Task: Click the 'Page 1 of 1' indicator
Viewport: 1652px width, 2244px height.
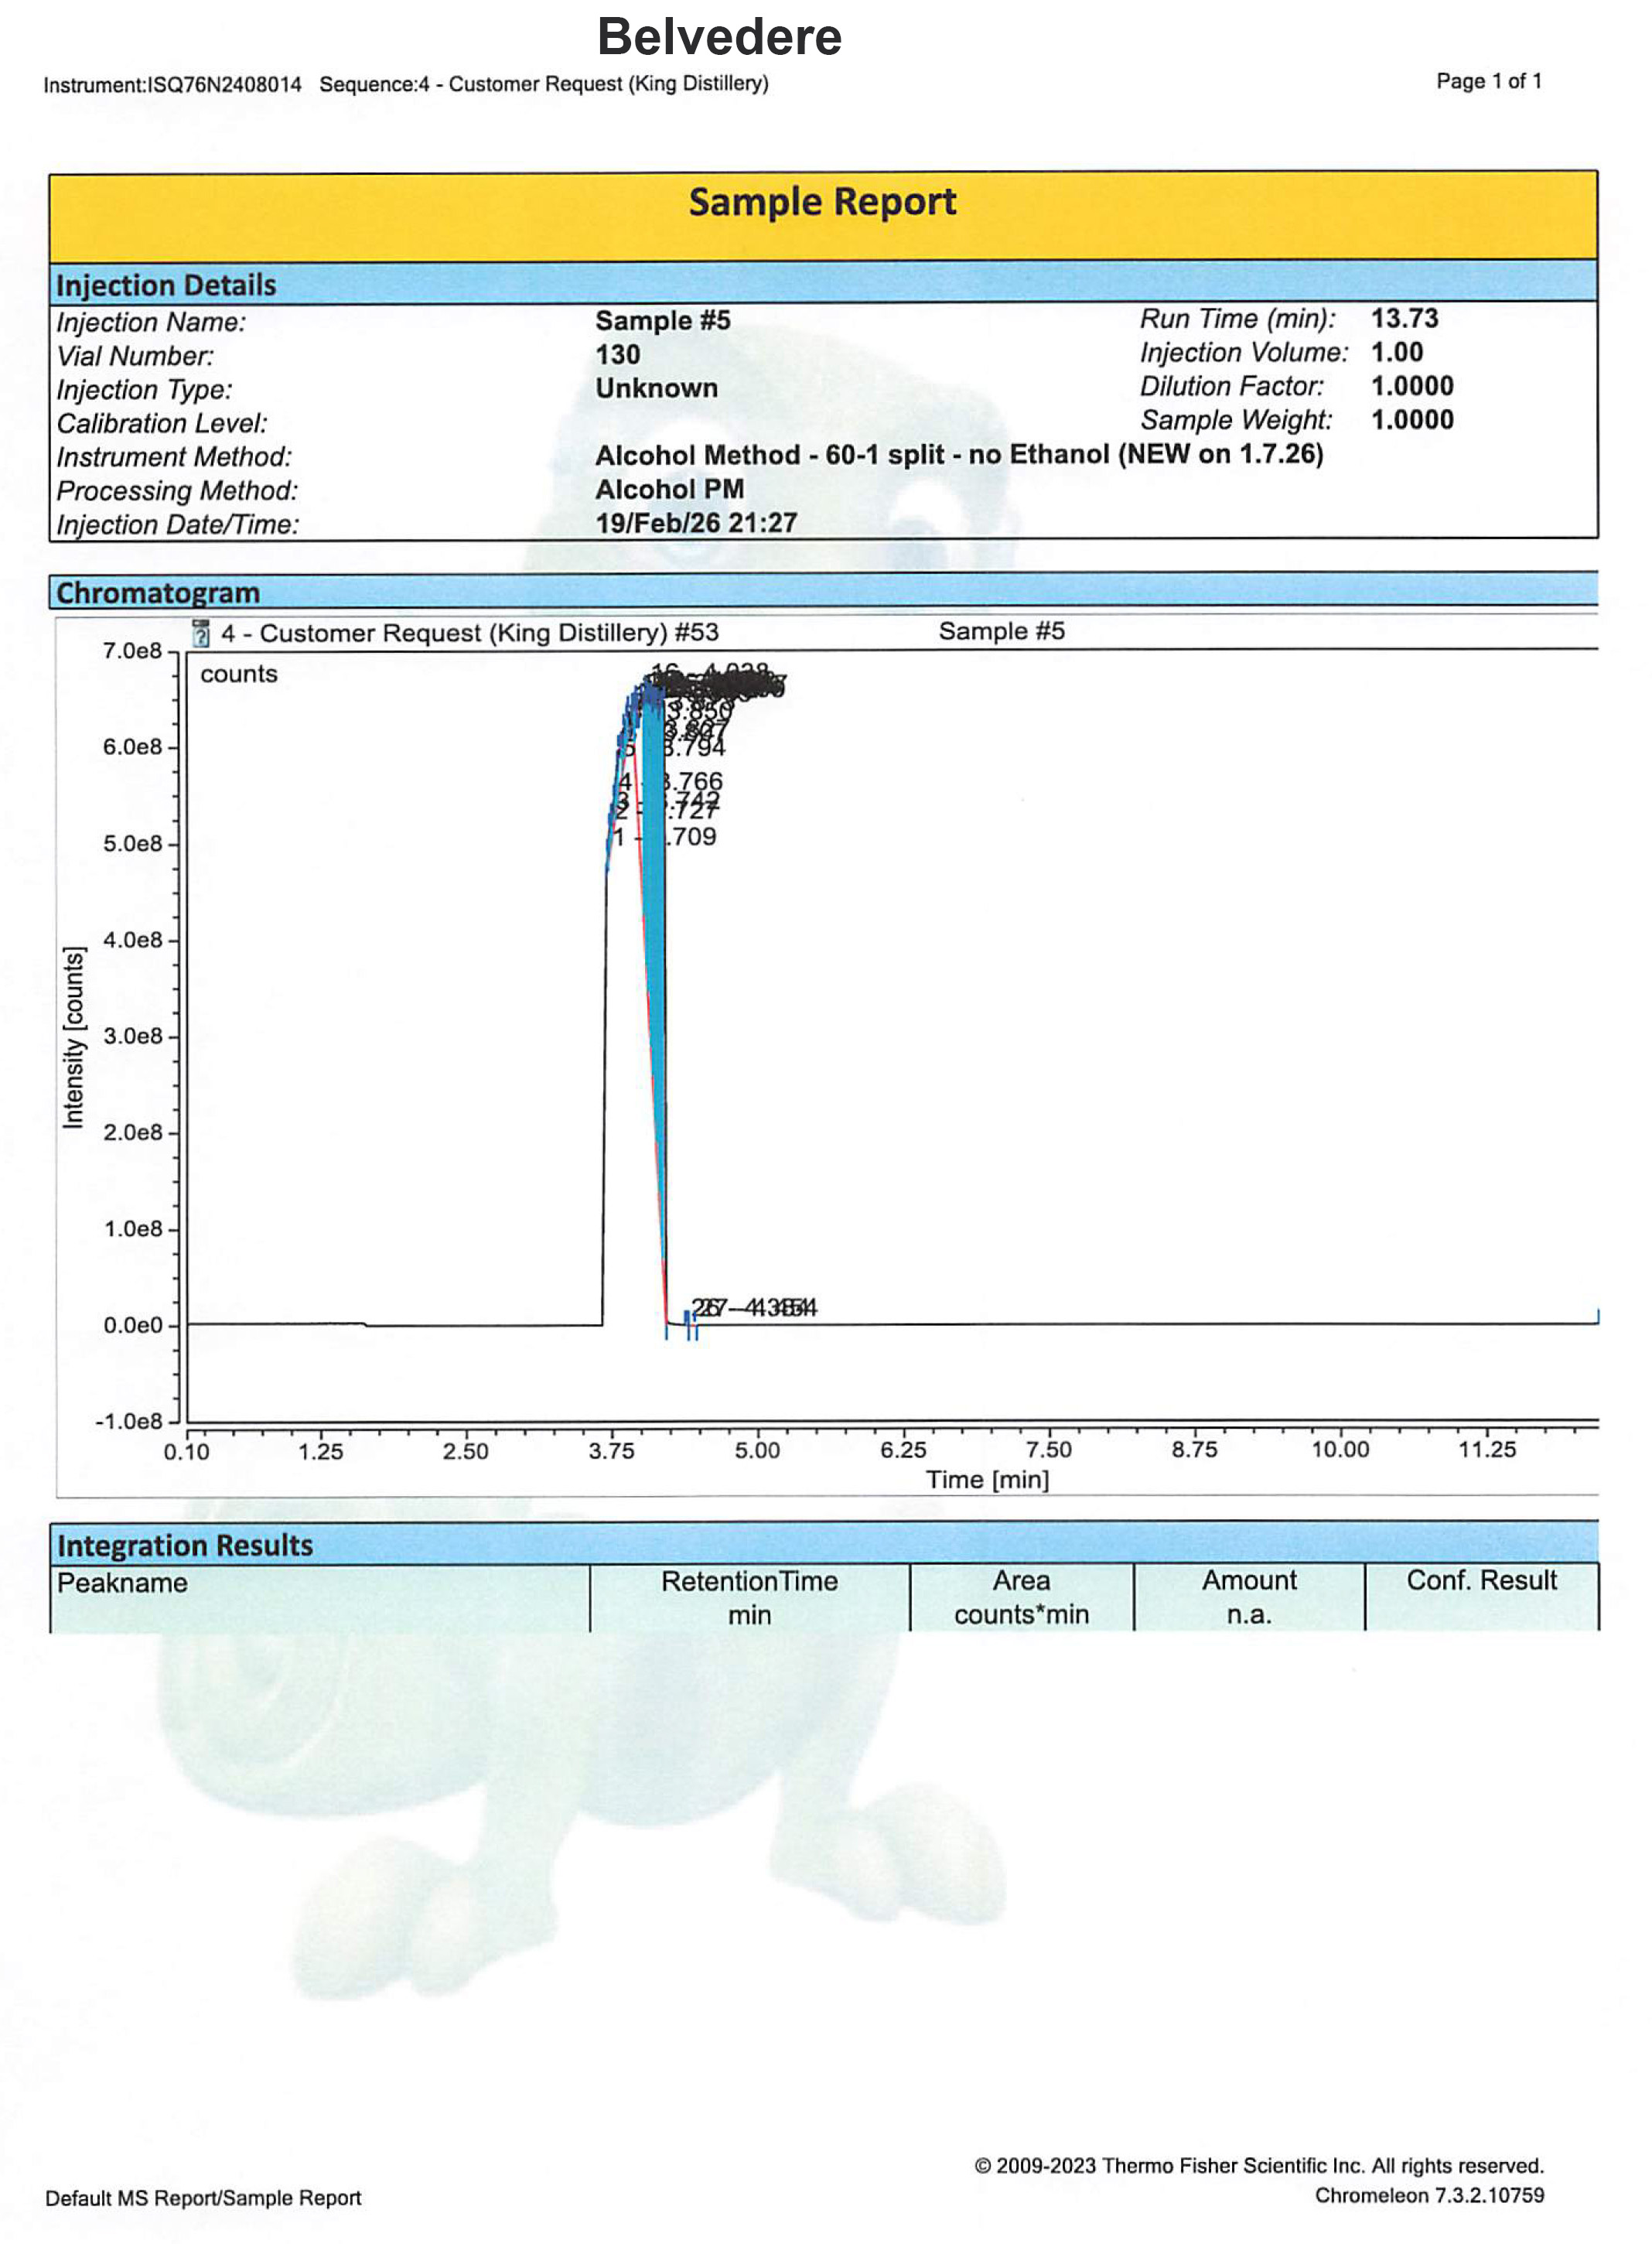Action: point(1488,81)
